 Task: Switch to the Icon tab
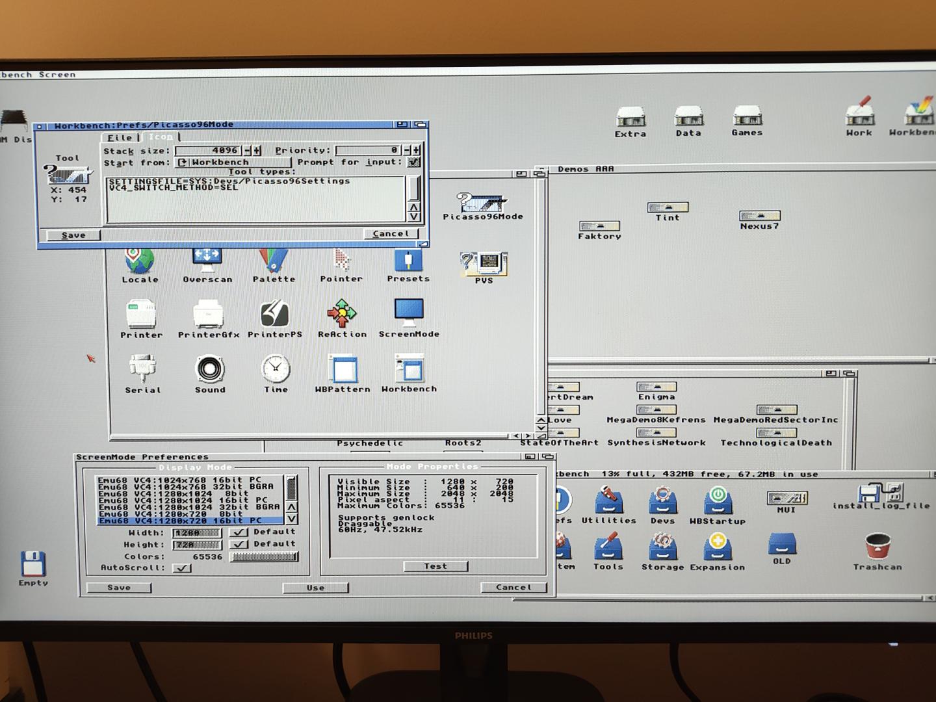(x=161, y=137)
